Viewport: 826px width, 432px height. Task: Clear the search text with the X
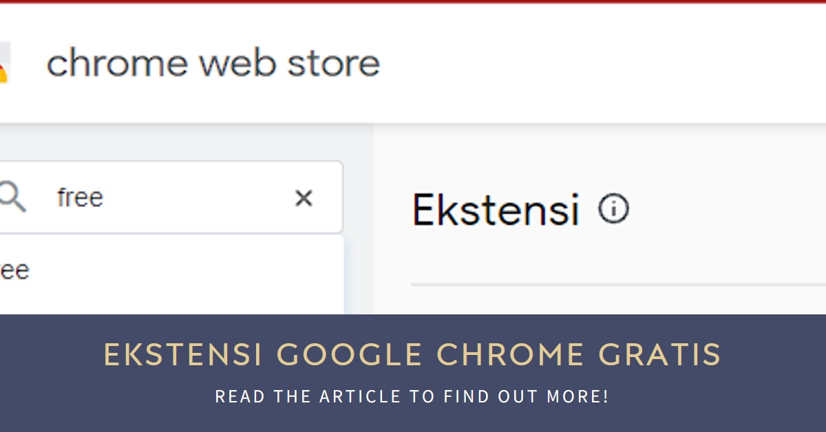304,198
